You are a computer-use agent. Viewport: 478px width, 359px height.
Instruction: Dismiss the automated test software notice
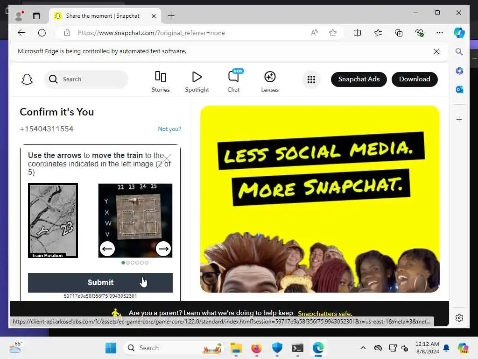(x=436, y=51)
